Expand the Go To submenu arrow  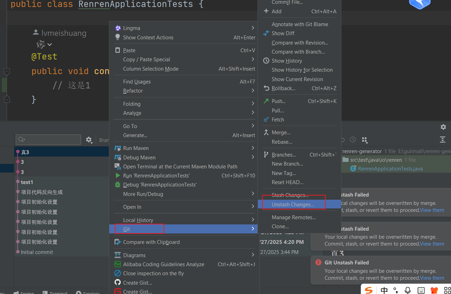pyautogui.click(x=253, y=126)
